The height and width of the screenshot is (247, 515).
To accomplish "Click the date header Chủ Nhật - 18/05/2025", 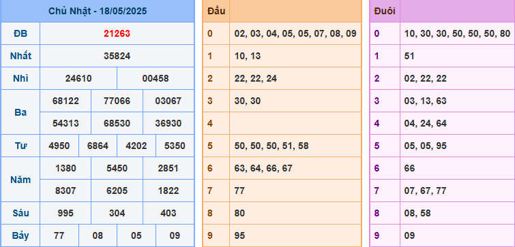I will (98, 11).
